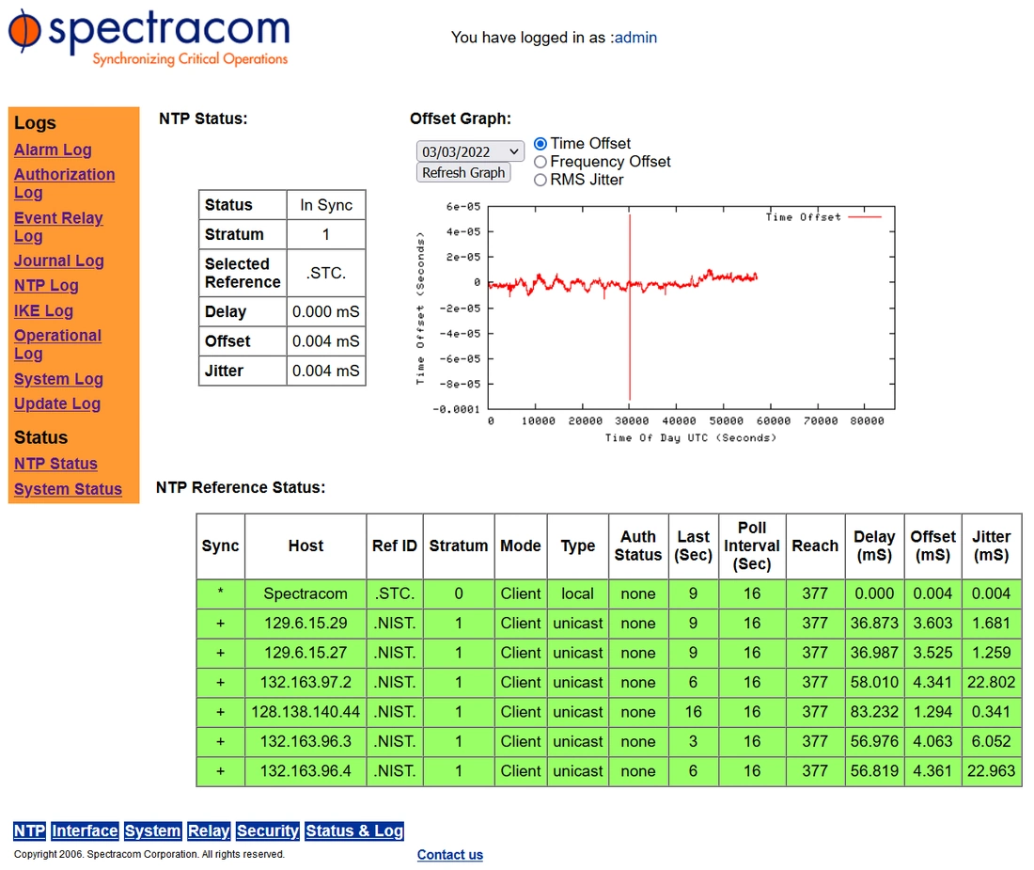Select the RMS Jitter radio button
This screenshot has height=870, width=1034.
(540, 180)
